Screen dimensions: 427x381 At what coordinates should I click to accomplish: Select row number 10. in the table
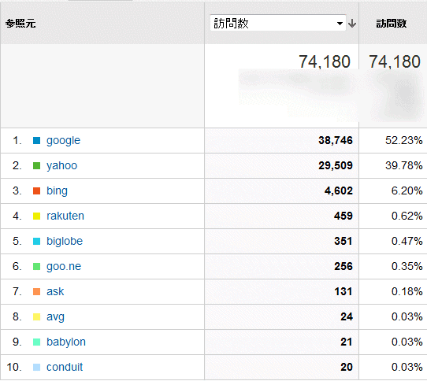[14, 367]
